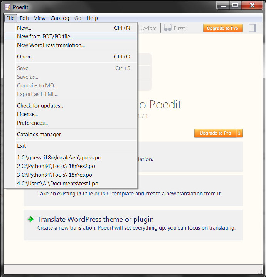Click the green arrow beside Translate WordPress theme
Viewport: 266px width, 277px height.
30,219
